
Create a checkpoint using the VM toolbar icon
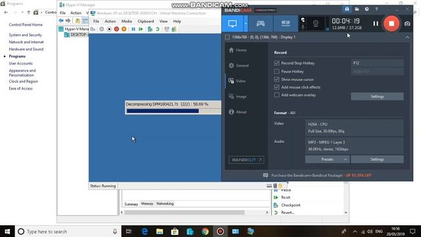[x=150, y=29]
